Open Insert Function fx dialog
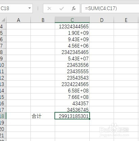 point(74,8)
